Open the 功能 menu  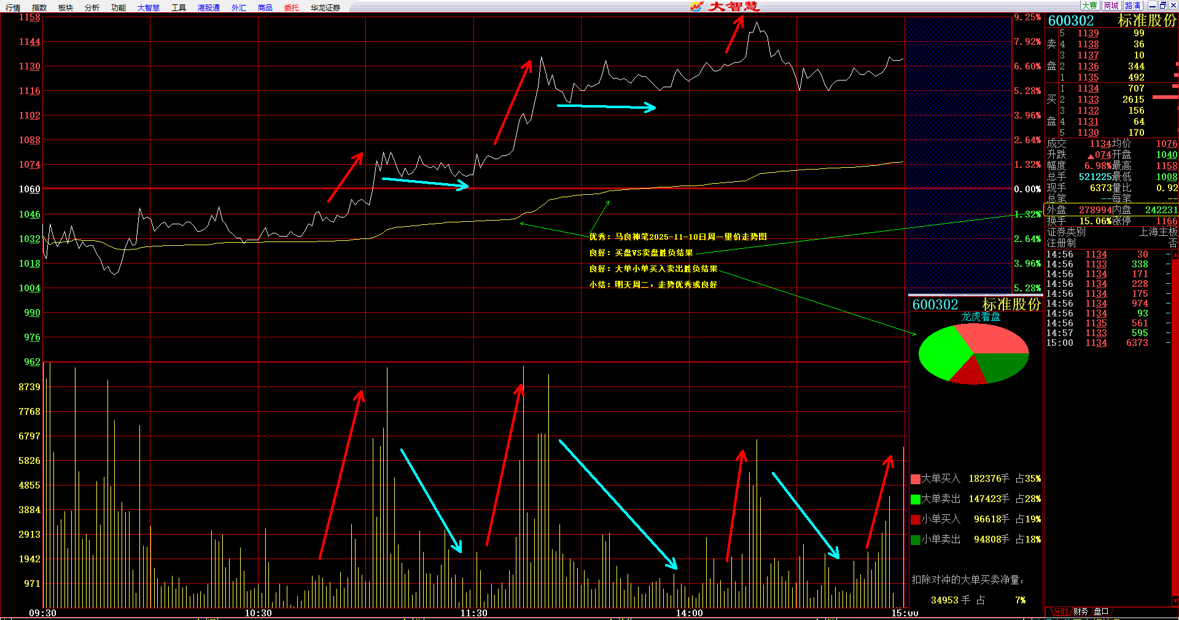click(x=119, y=7)
